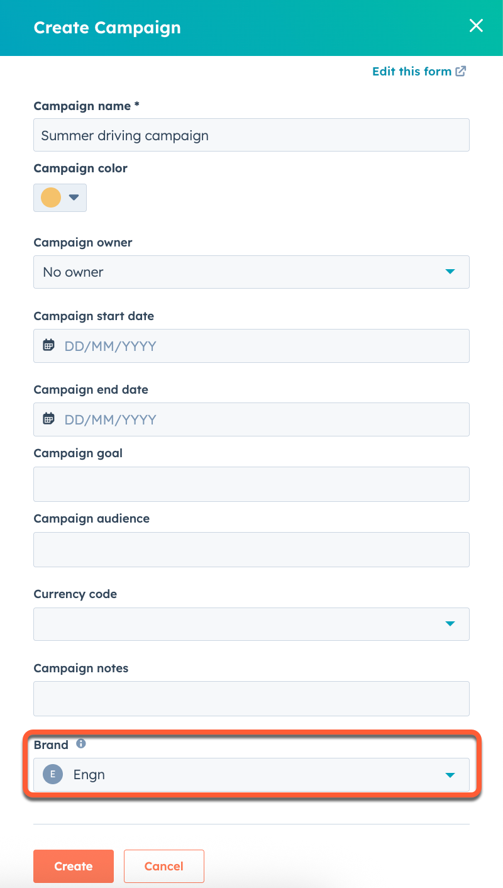The image size is (503, 888).
Task: Click the info icon beside the Brand label
Action: point(80,743)
